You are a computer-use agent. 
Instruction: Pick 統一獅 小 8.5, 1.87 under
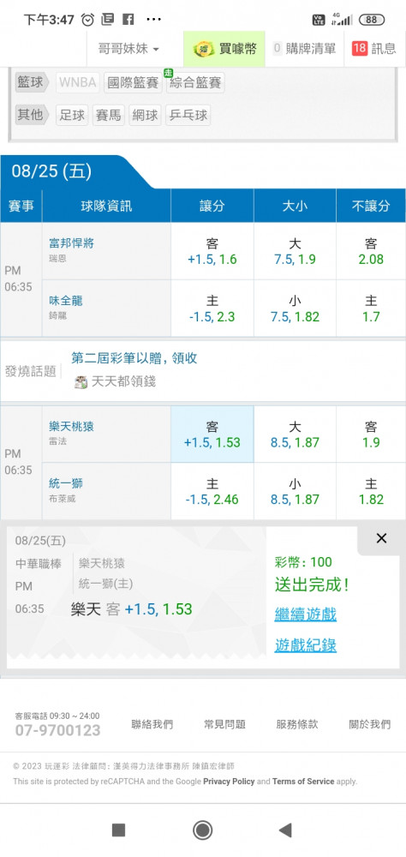pos(295,491)
